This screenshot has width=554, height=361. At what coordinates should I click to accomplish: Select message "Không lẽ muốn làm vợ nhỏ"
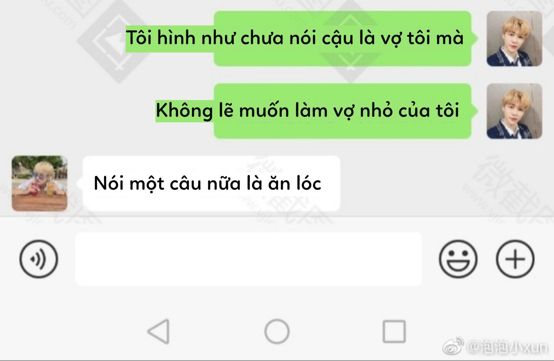click(x=308, y=110)
